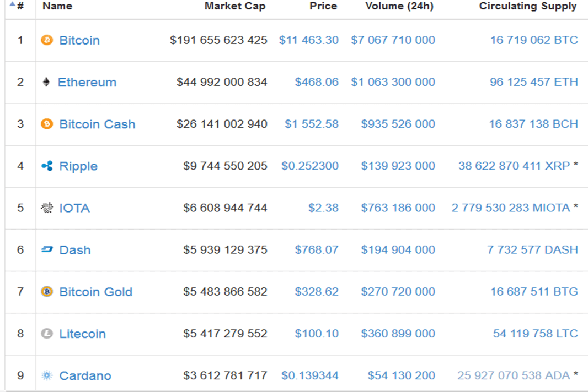Select market cap $5 417 279 552

[226, 334]
